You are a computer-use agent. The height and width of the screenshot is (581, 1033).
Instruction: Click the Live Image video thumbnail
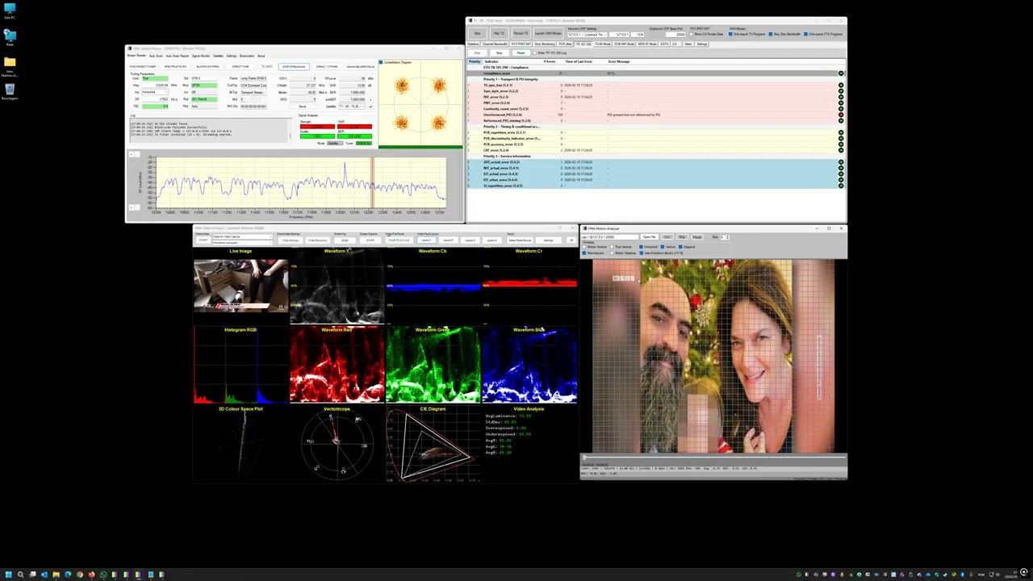(240, 285)
